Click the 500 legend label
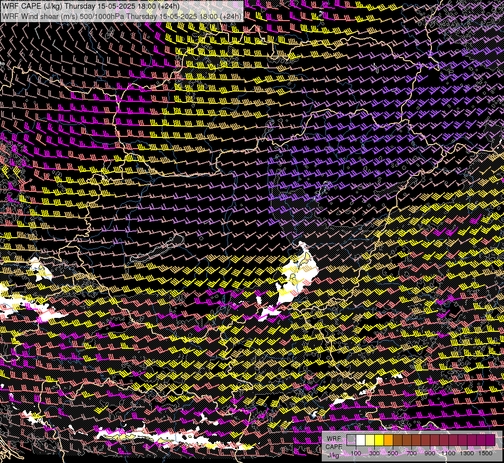The height and width of the screenshot is (463, 504). [393, 453]
